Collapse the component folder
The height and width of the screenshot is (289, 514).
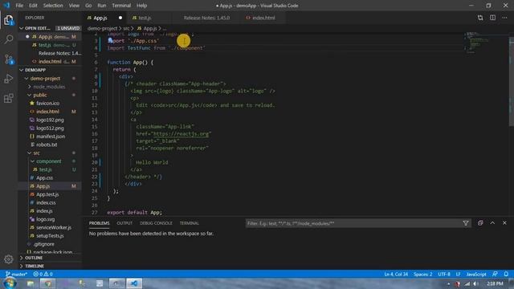click(x=32, y=161)
